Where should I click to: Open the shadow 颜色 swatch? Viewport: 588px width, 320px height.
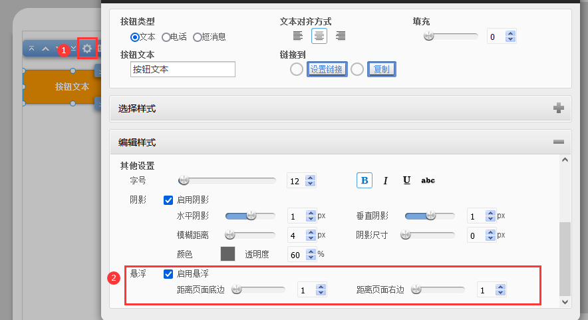tap(228, 254)
